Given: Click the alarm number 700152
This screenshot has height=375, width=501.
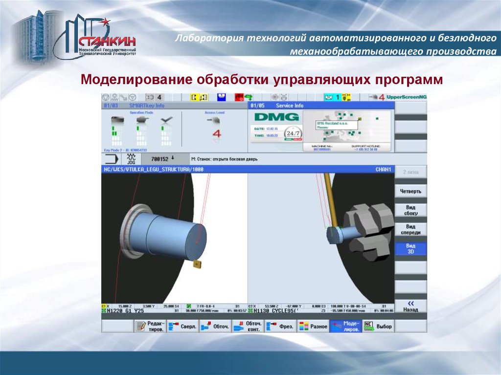Looking at the screenshot, I should click(x=160, y=159).
